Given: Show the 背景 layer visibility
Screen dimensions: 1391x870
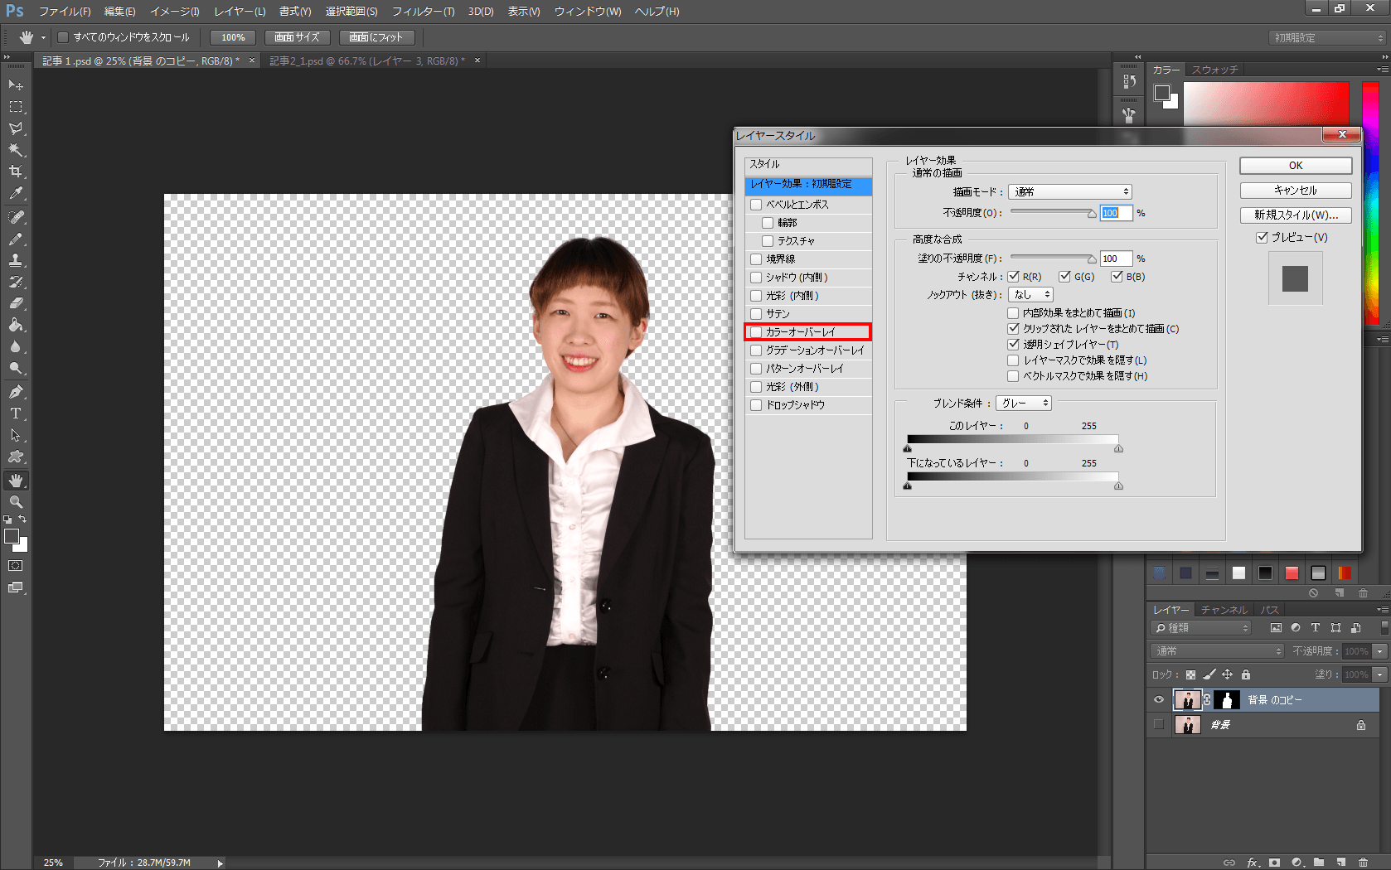Looking at the screenshot, I should 1159,725.
